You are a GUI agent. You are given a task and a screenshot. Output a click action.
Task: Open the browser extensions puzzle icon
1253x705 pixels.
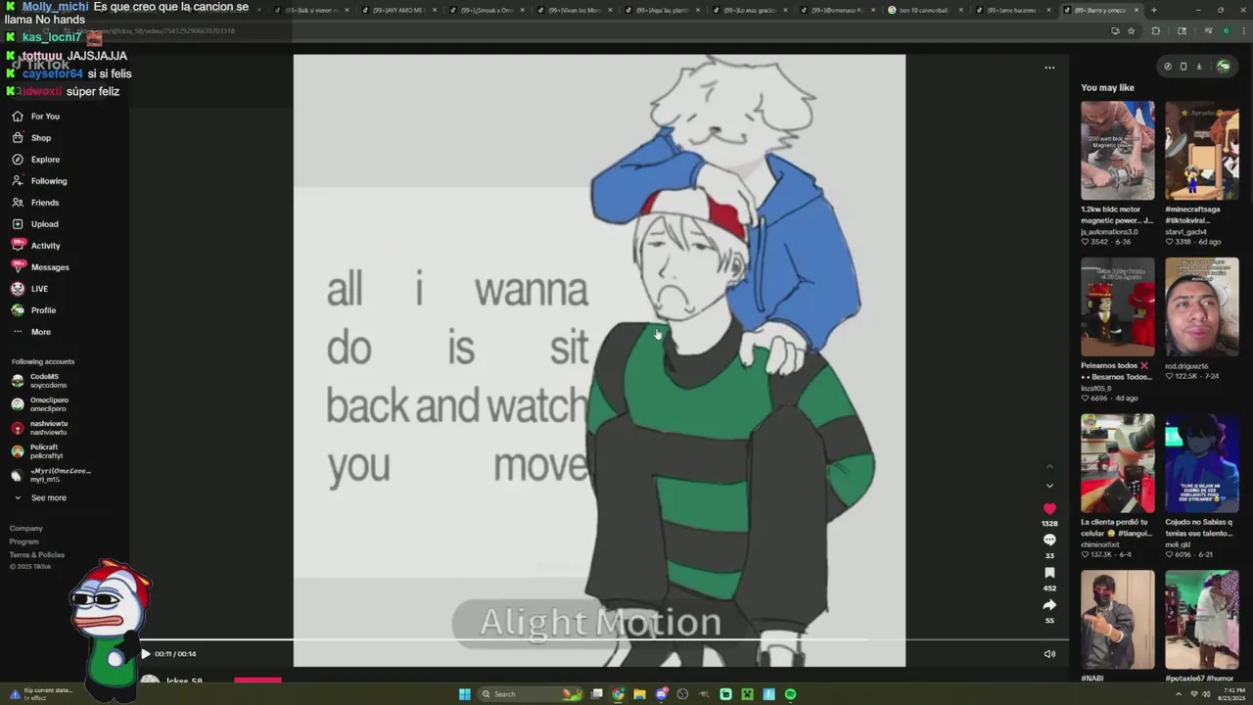pyautogui.click(x=1155, y=30)
